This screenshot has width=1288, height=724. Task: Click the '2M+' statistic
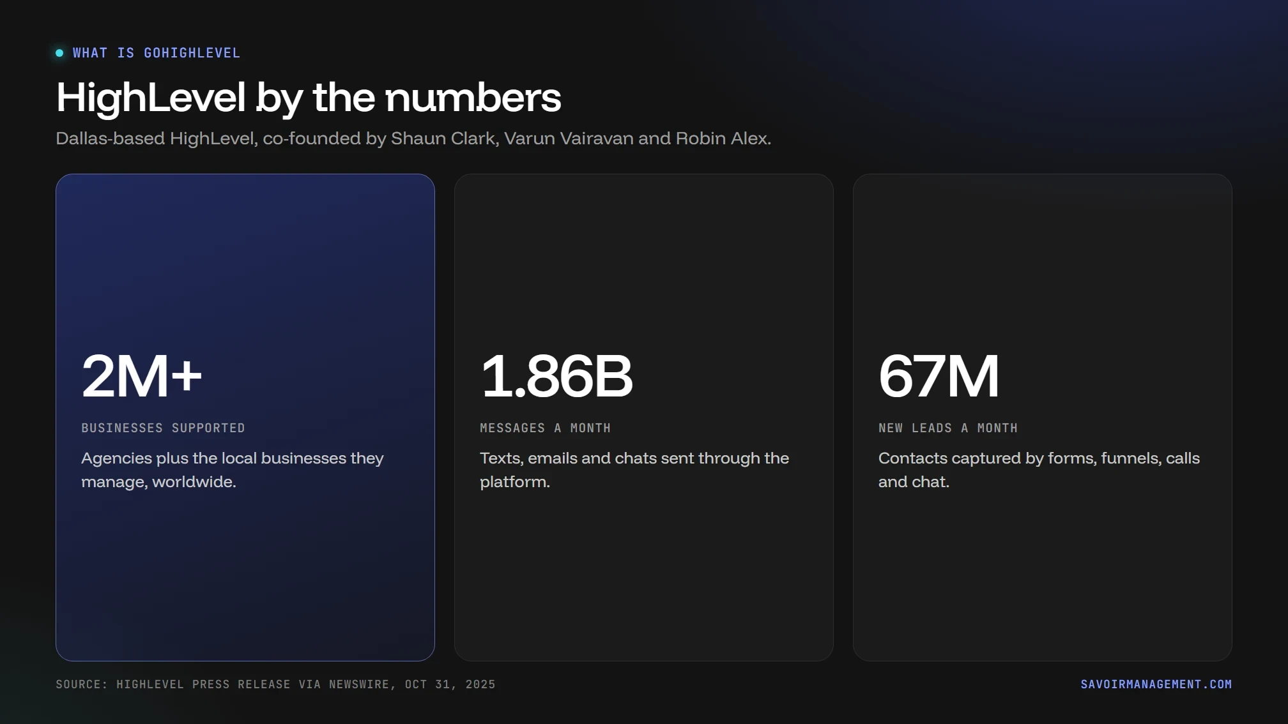(x=142, y=376)
